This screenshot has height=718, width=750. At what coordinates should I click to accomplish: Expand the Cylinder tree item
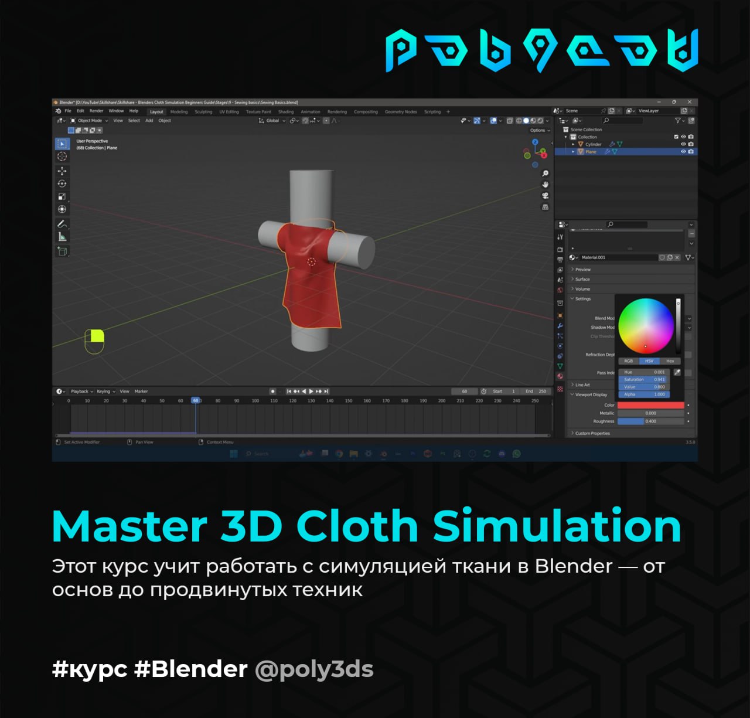click(573, 144)
